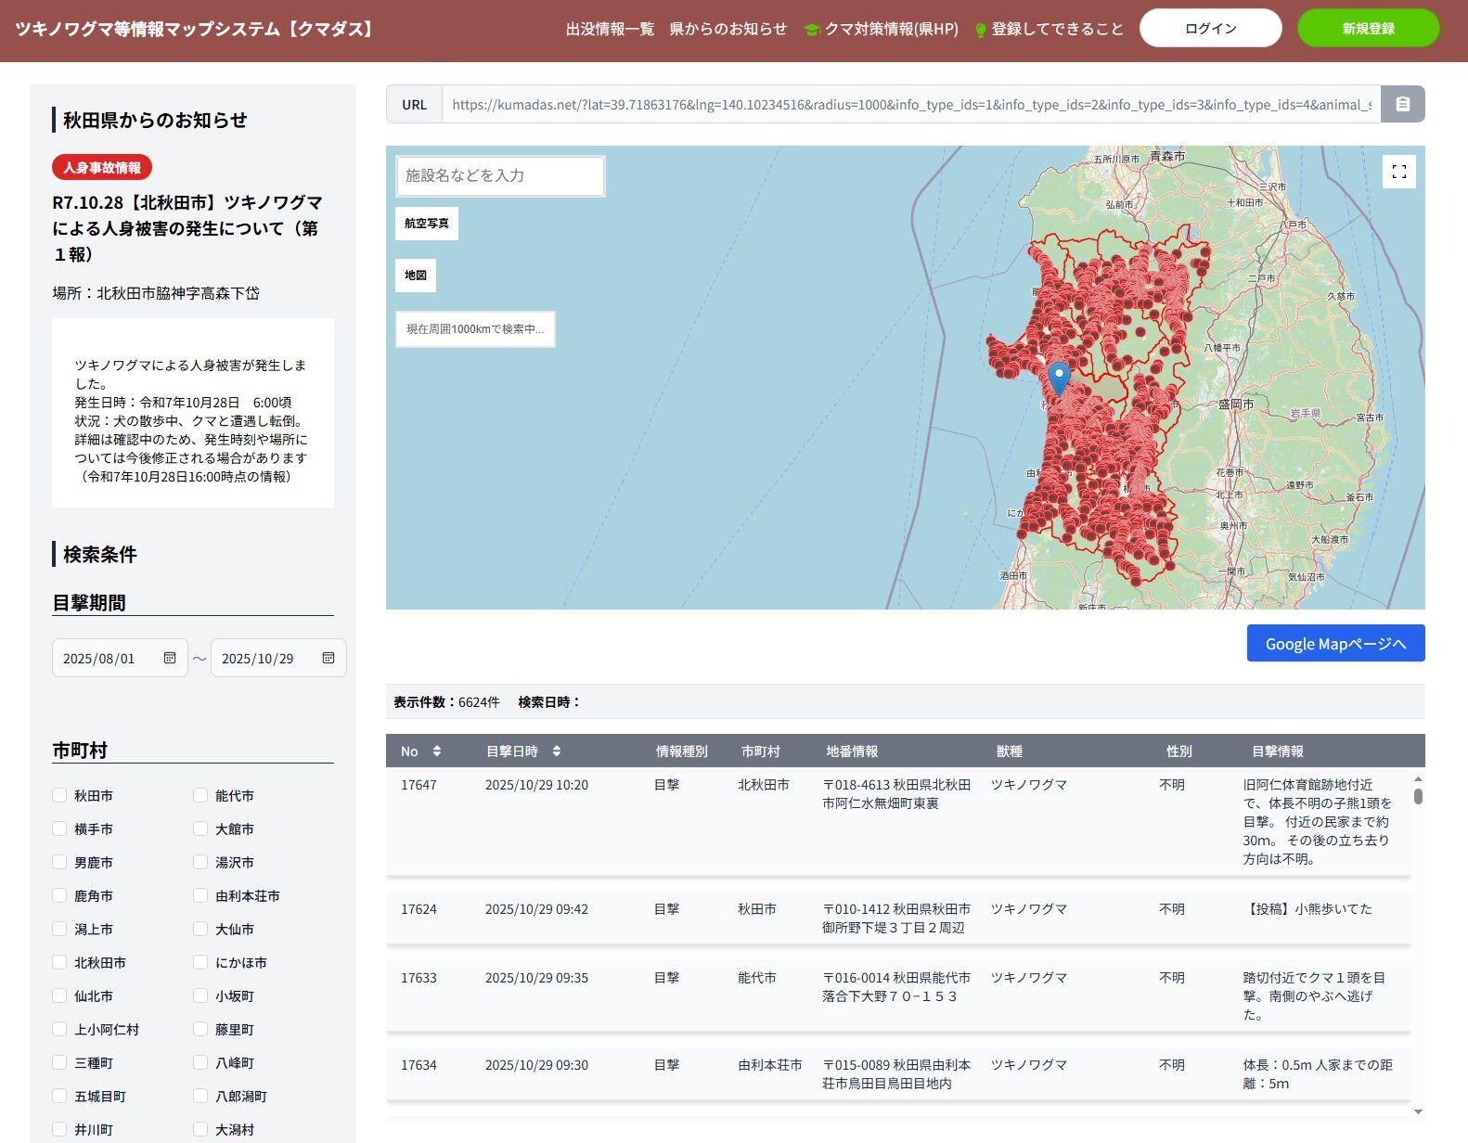Open end date calendar picker icon

coord(328,658)
